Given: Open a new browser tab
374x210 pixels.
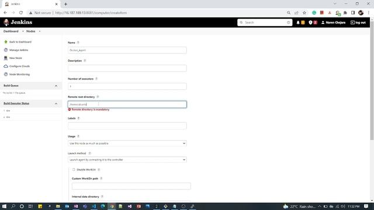Looking at the screenshot, I should (x=65, y=4).
